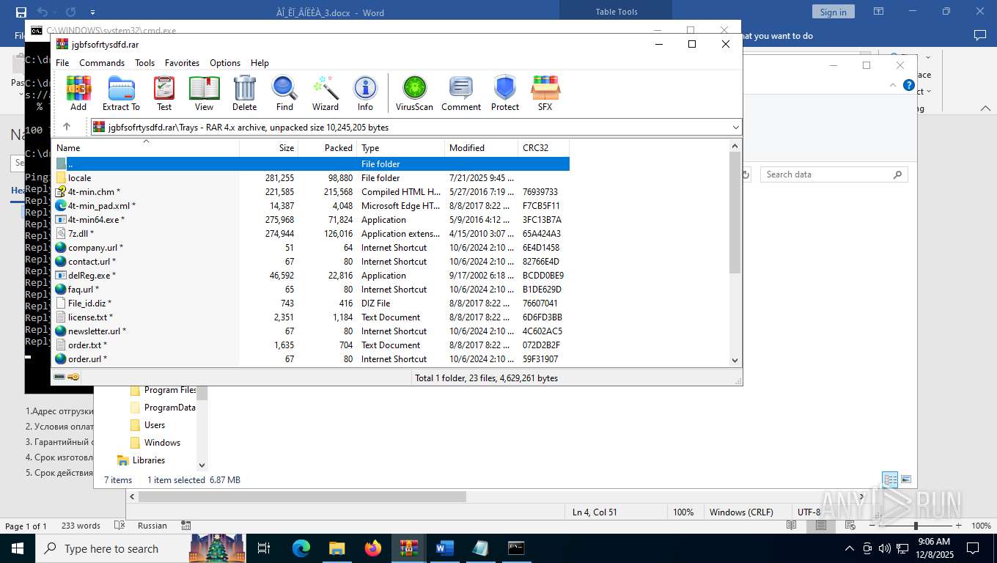The height and width of the screenshot is (563, 997).
Task: Click the SFX toolbar icon
Action: coord(545,93)
